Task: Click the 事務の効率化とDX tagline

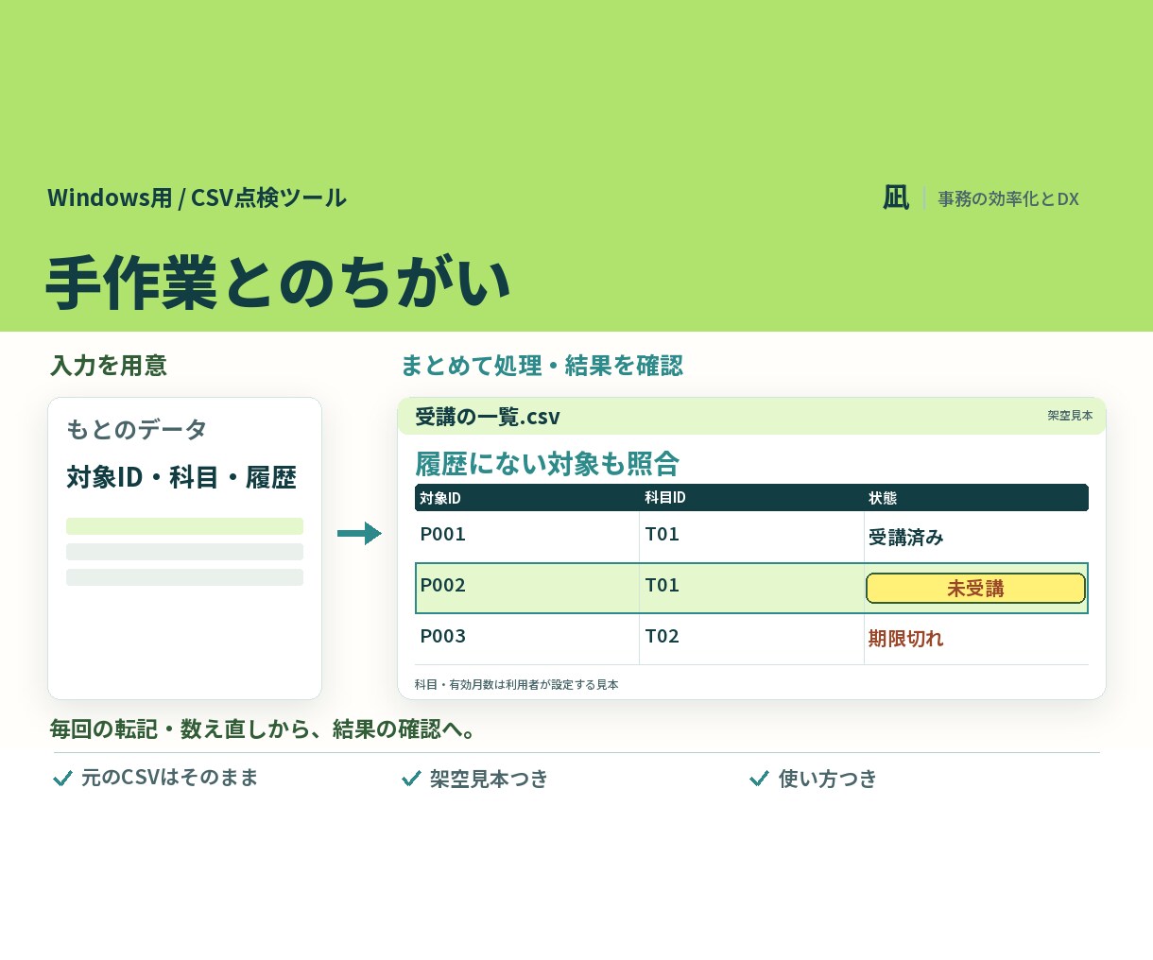Action: click(x=1008, y=198)
